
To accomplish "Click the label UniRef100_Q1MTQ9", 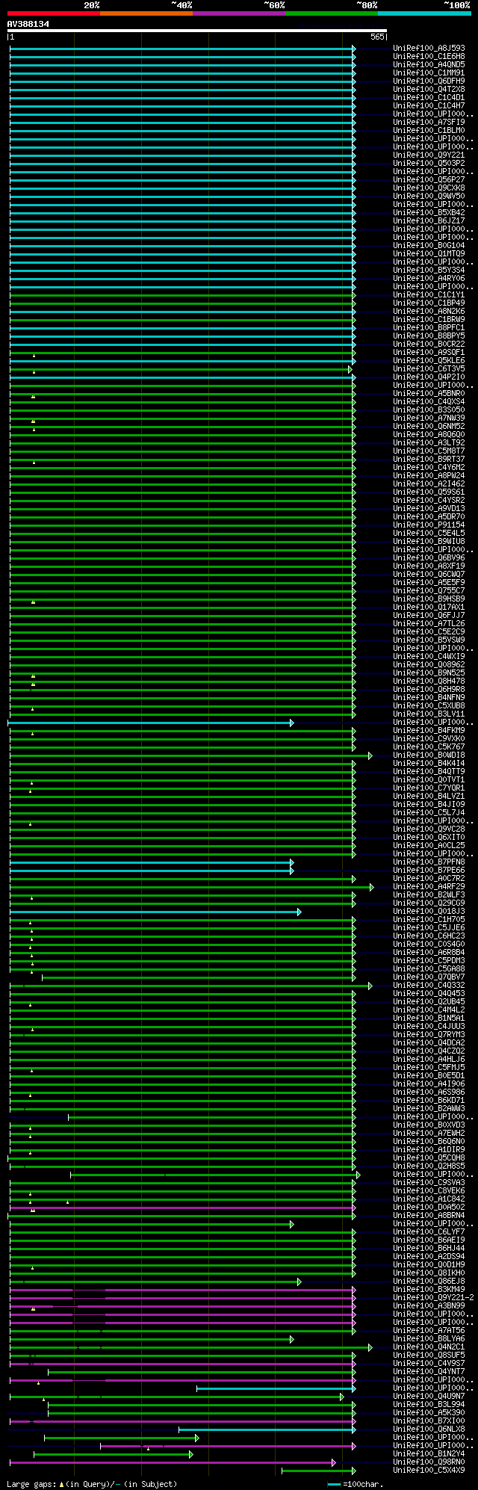I will pyautogui.click(x=429, y=253).
